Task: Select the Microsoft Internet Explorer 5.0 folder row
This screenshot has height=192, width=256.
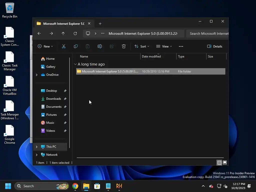Action: tap(151, 71)
